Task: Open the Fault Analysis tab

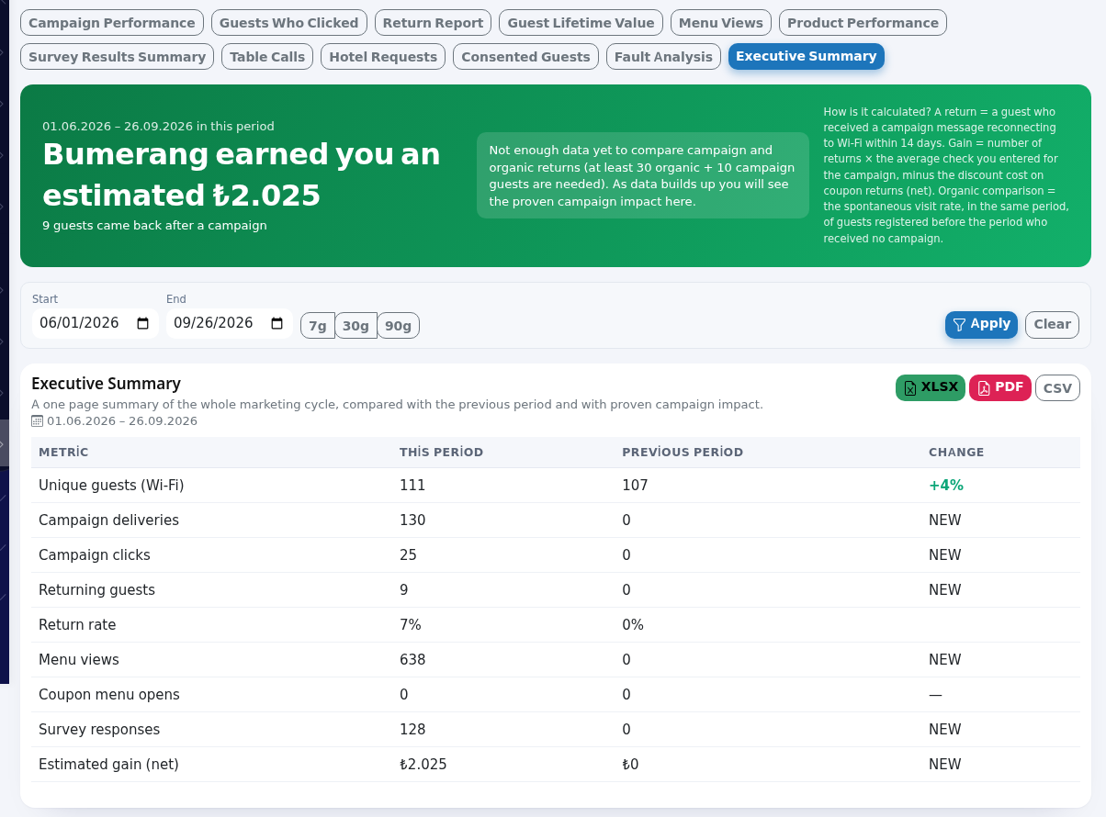Action: pos(663,57)
